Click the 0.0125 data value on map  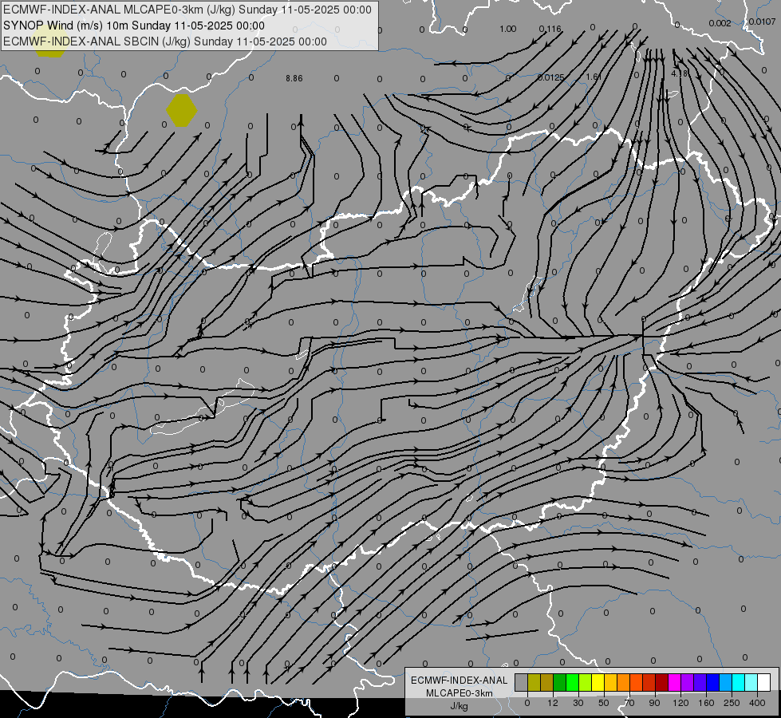[551, 77]
